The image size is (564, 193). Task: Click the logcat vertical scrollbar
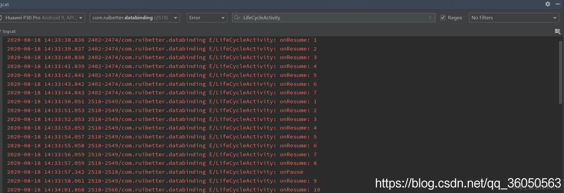click(x=560, y=73)
